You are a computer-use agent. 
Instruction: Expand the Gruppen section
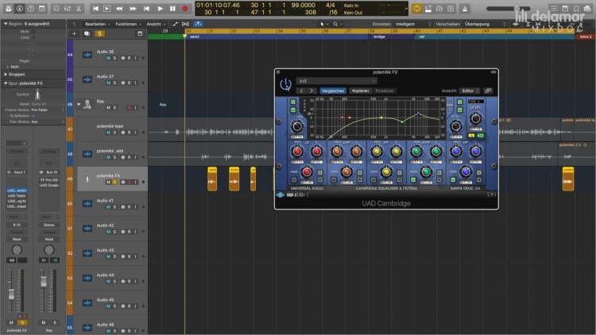[x=6, y=75]
